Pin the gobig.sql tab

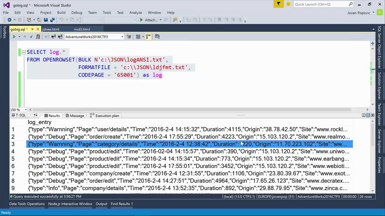(x=32, y=29)
